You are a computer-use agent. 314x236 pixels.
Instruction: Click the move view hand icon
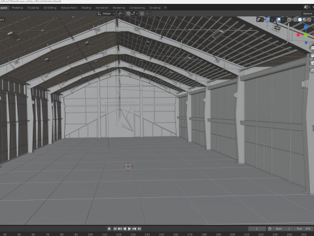312,56
